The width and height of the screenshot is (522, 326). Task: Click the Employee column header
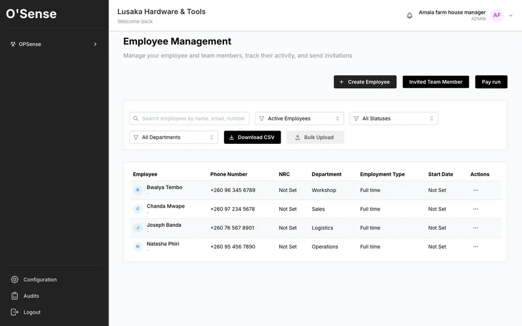click(x=145, y=174)
